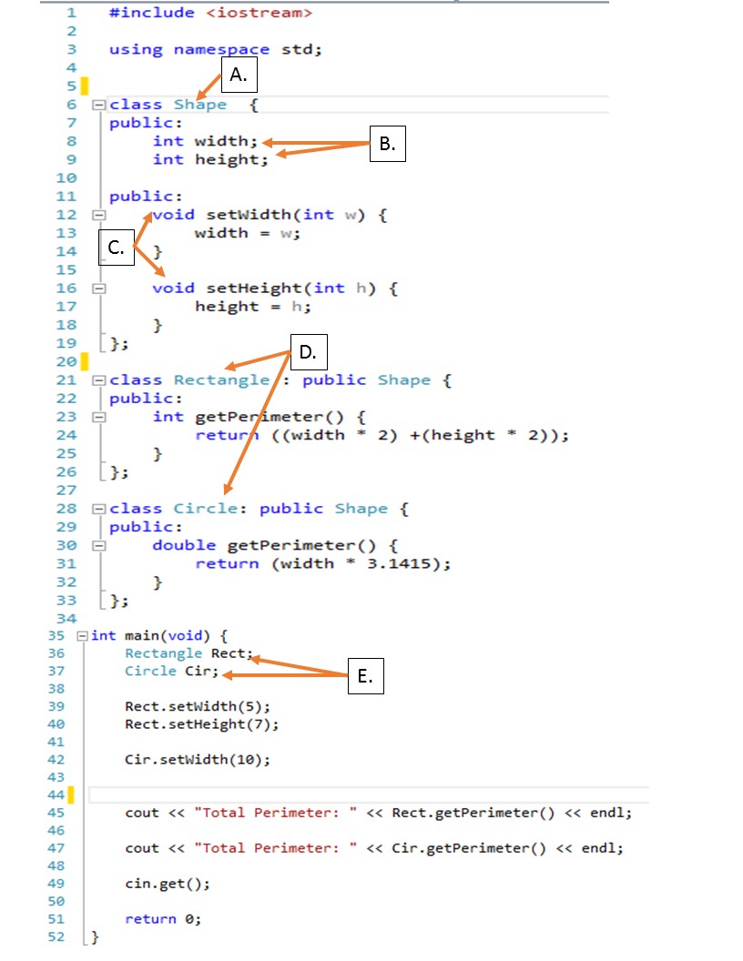Click annotation label B
The height and width of the screenshot is (961, 743).
(x=386, y=142)
